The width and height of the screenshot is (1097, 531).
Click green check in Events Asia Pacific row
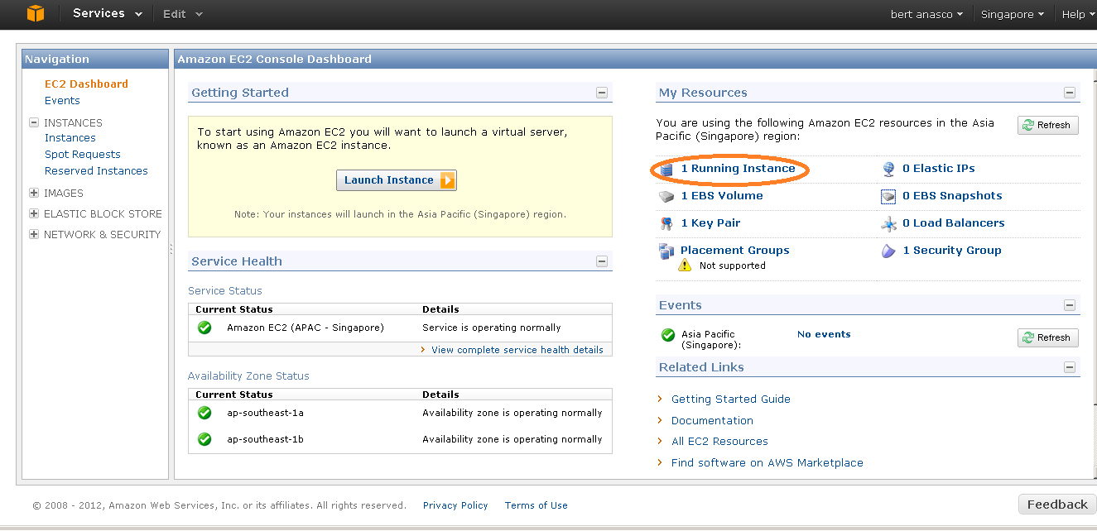[668, 335]
